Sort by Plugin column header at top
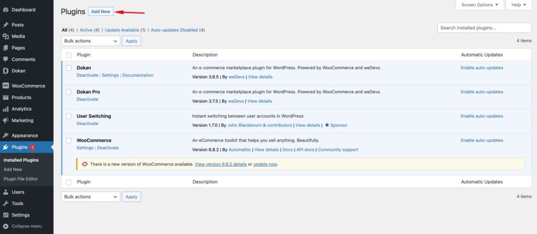537x234 pixels. pyautogui.click(x=83, y=55)
